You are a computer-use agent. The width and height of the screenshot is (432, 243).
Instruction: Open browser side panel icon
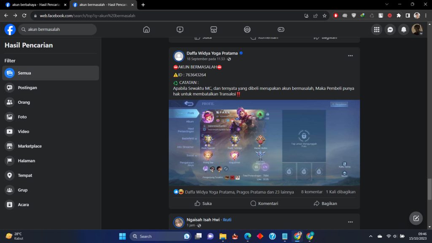coord(408,16)
